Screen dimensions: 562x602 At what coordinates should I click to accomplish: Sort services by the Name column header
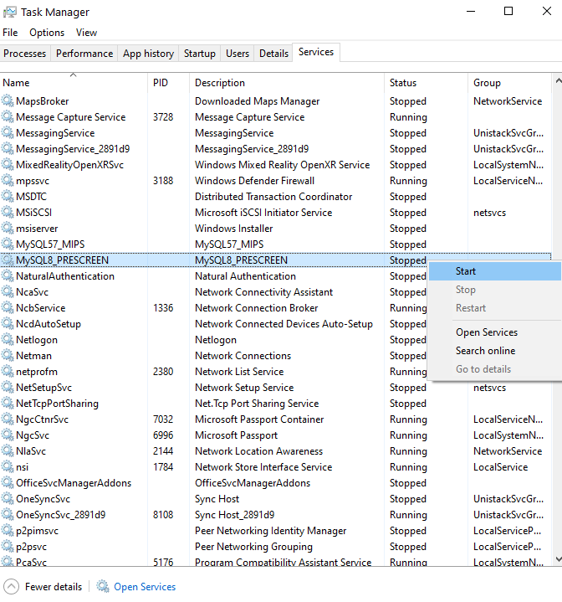click(74, 83)
